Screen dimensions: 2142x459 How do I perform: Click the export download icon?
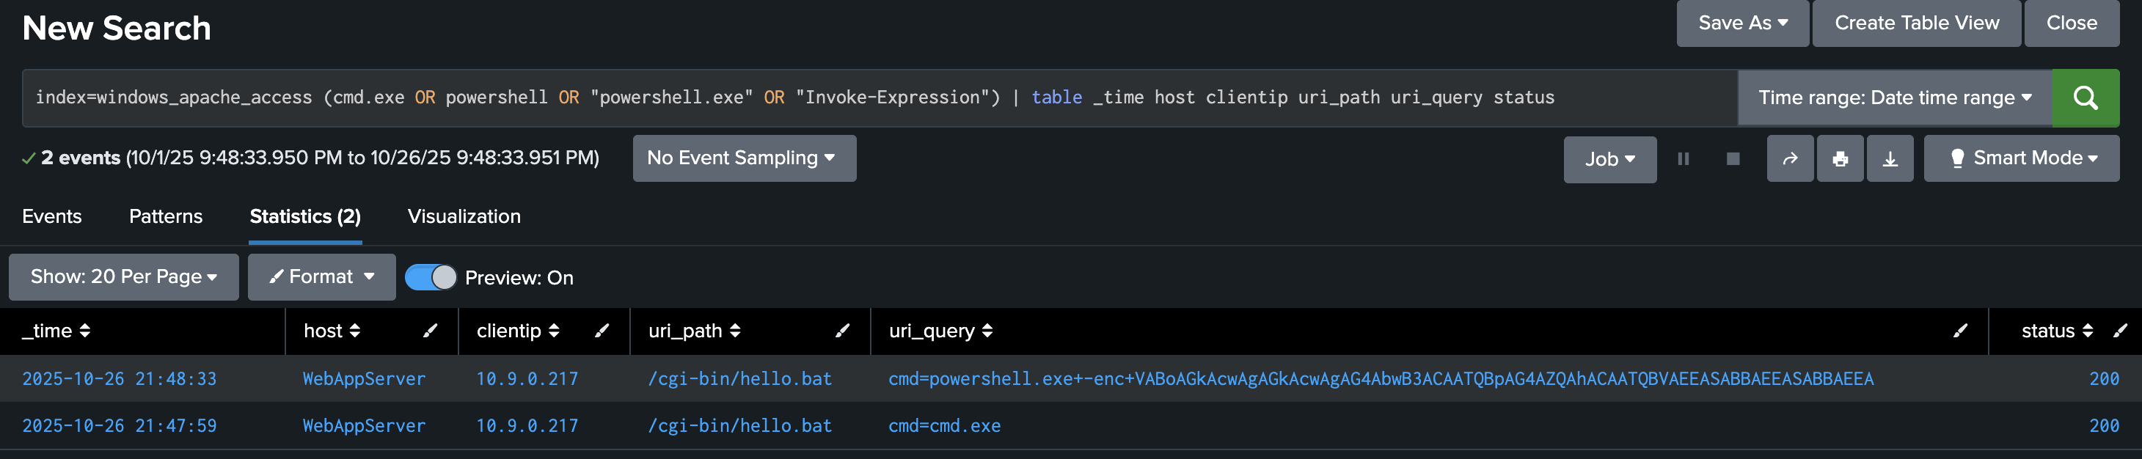click(1890, 159)
